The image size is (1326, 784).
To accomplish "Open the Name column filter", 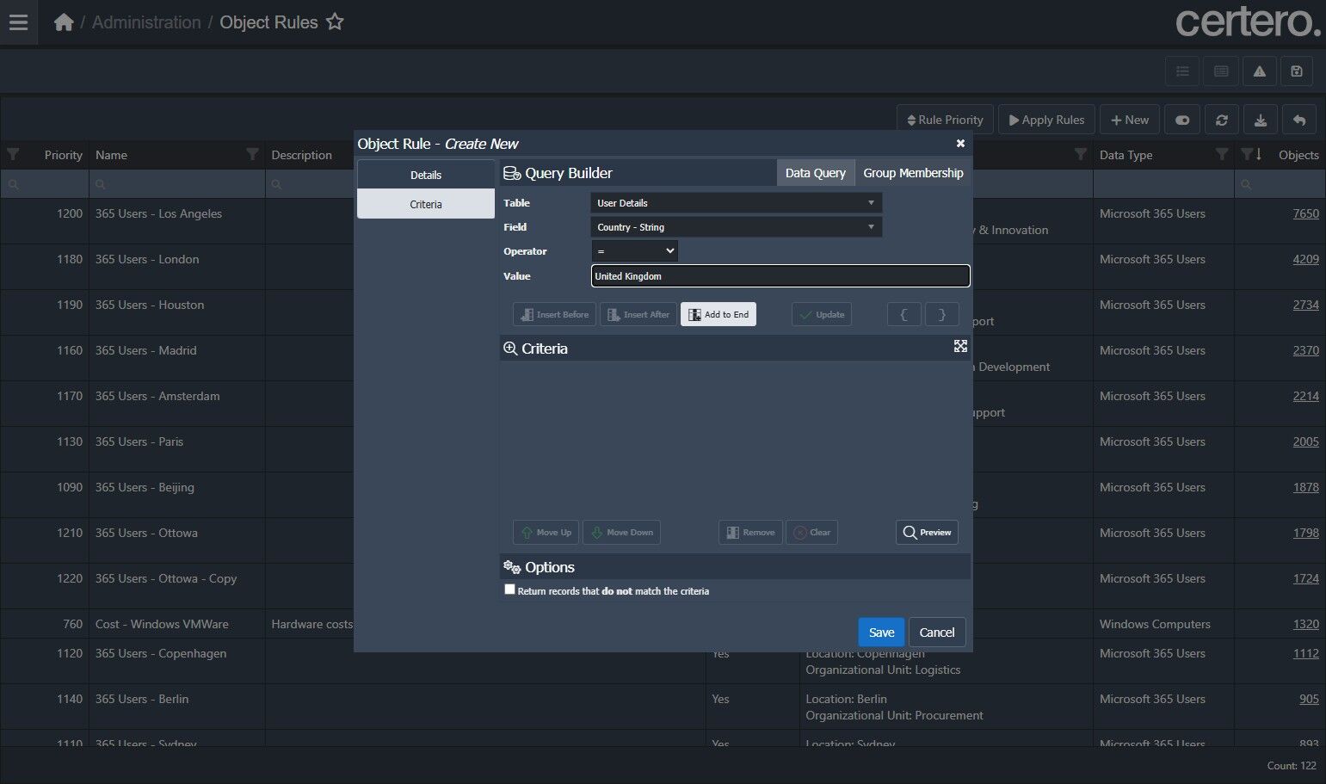I will tap(252, 154).
